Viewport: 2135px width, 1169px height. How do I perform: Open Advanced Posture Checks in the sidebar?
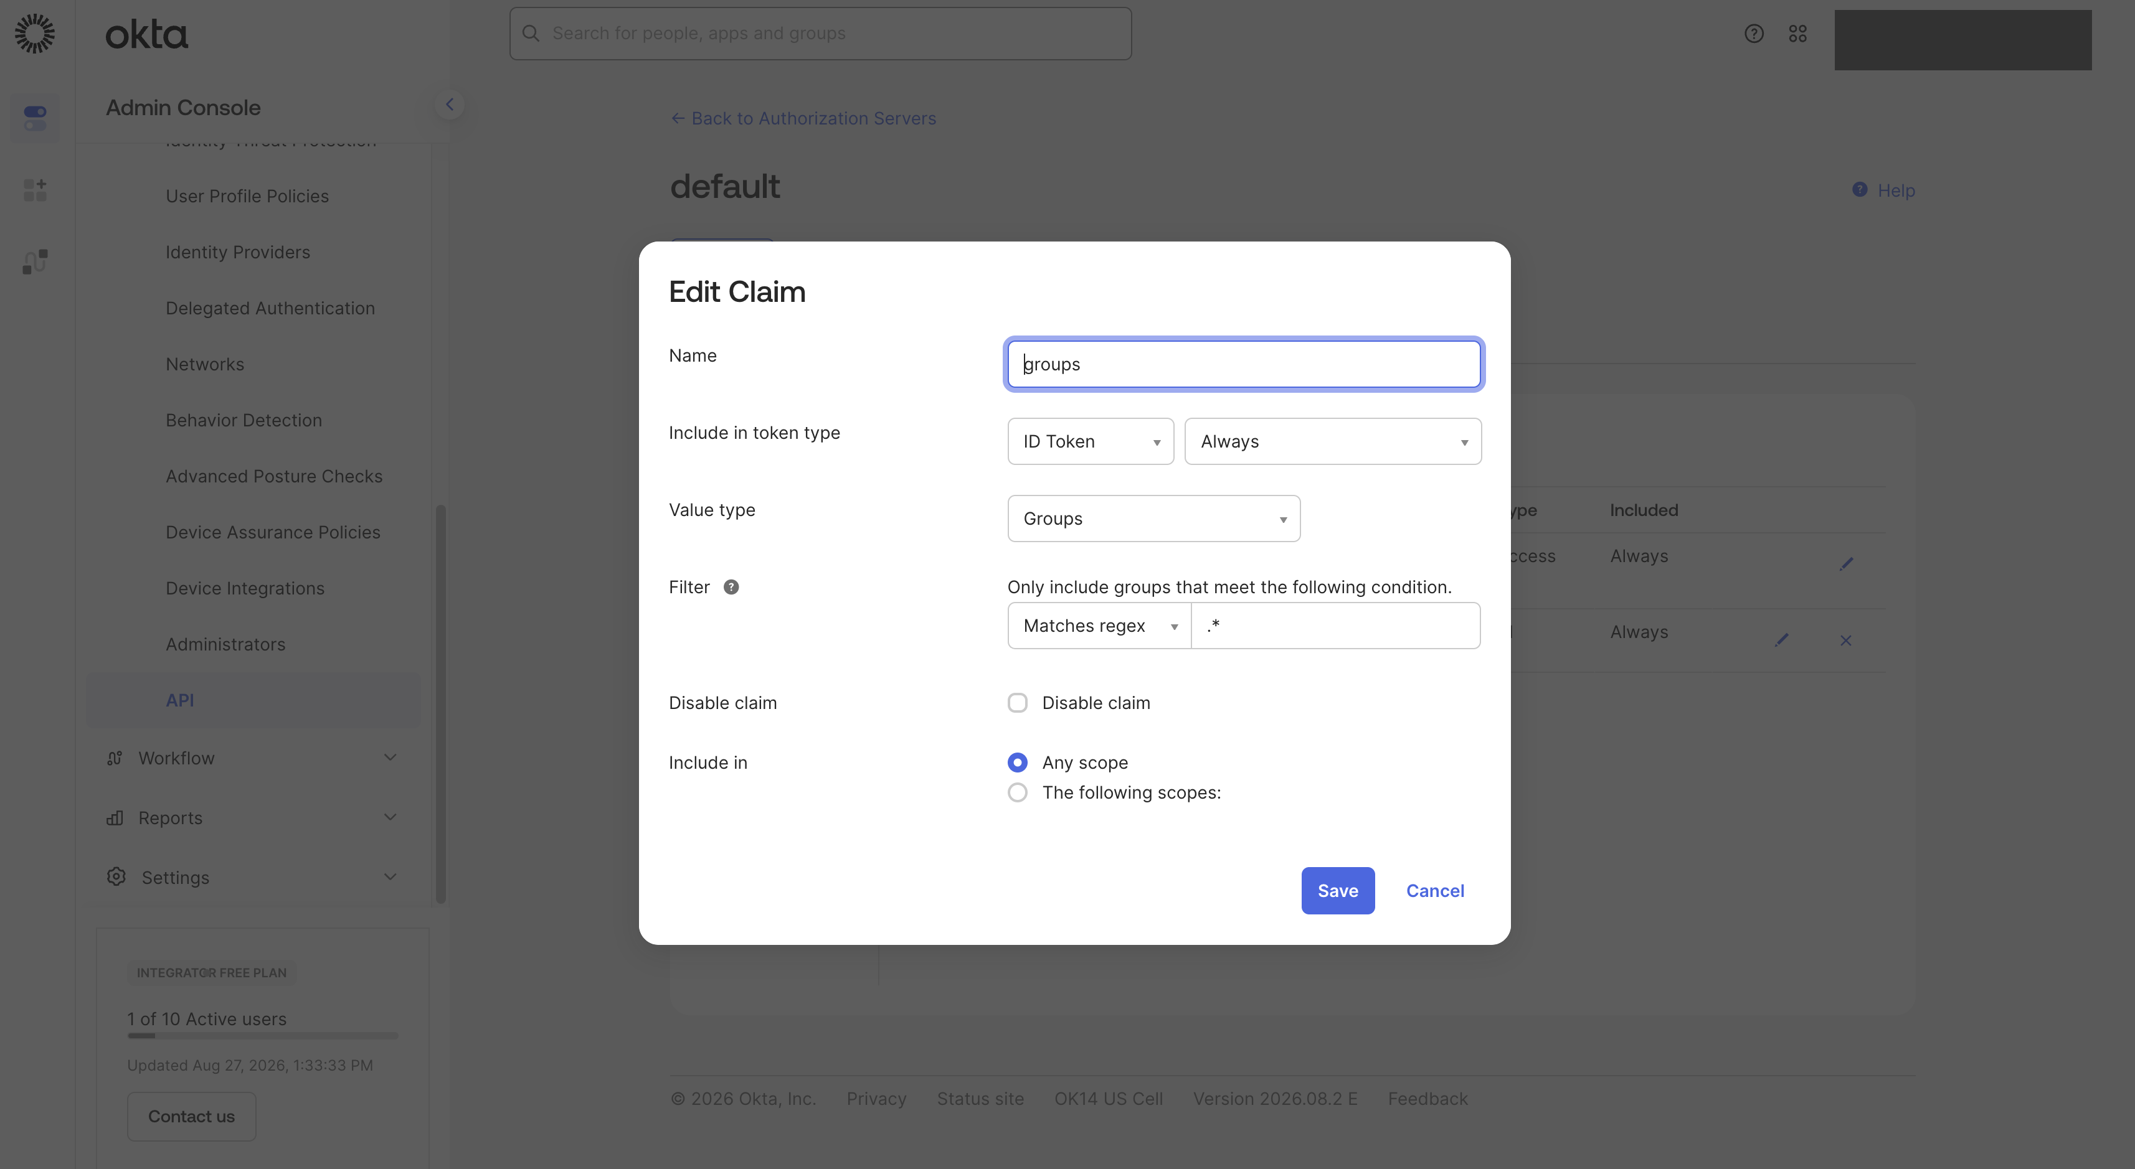pos(274,476)
